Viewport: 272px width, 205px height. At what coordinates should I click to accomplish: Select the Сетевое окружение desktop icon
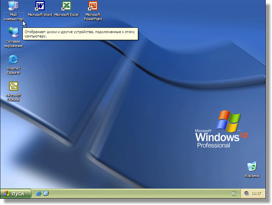pyautogui.click(x=14, y=32)
